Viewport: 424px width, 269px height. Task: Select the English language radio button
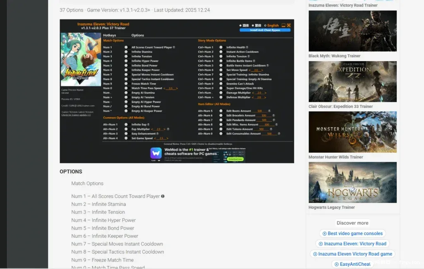coord(265,26)
